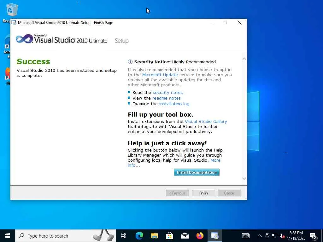Open the network status tray icon
Screen dimensions: 323x242
point(275,236)
